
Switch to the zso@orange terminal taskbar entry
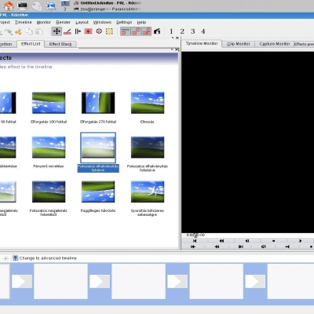pos(108,9)
